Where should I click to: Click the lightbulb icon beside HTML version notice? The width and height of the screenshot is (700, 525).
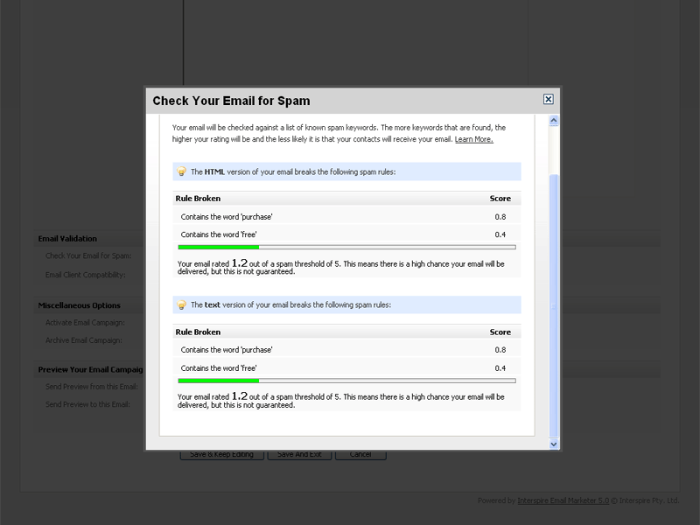pos(182,171)
